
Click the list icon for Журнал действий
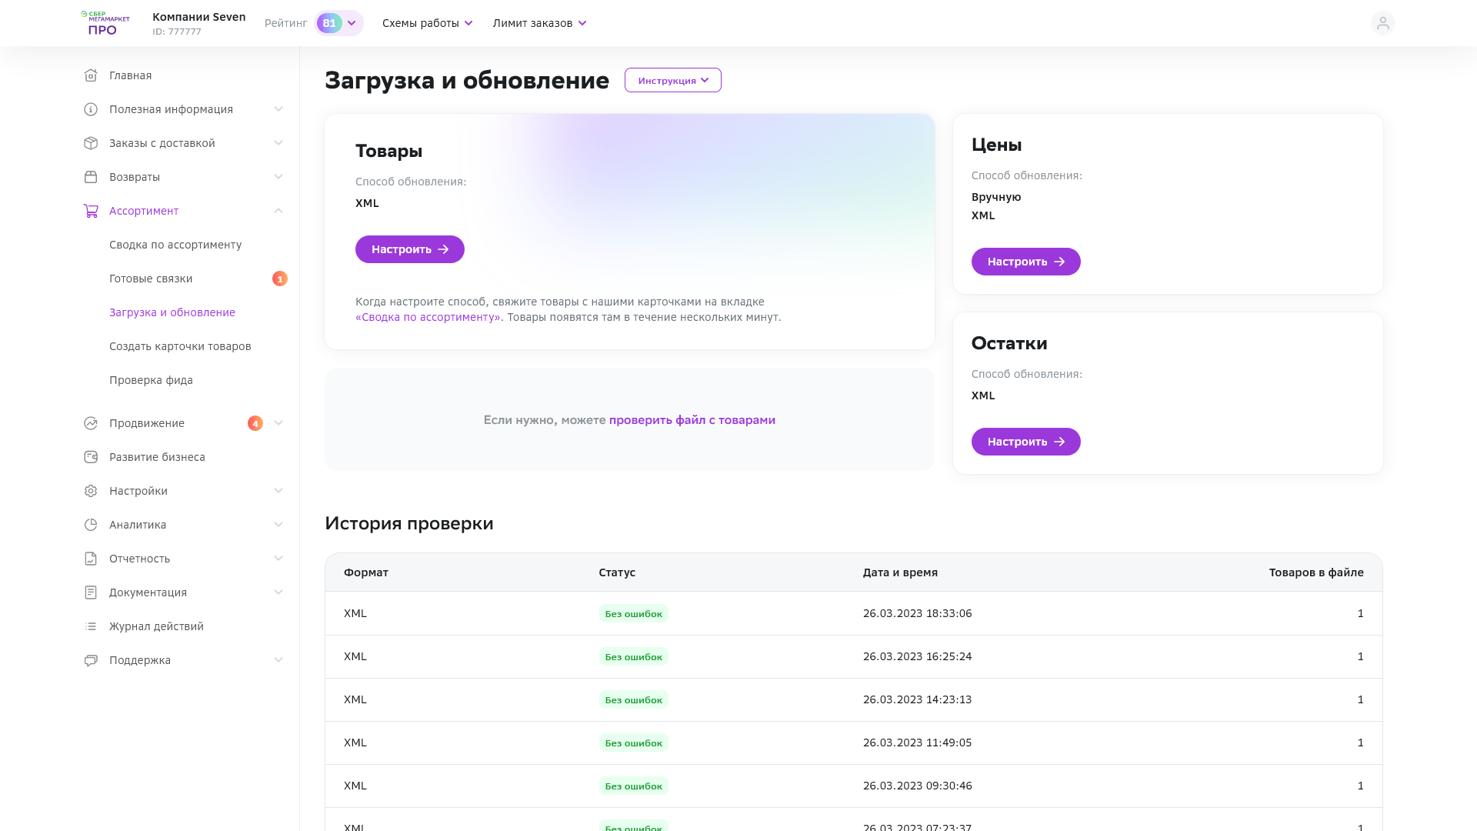[x=91, y=626]
